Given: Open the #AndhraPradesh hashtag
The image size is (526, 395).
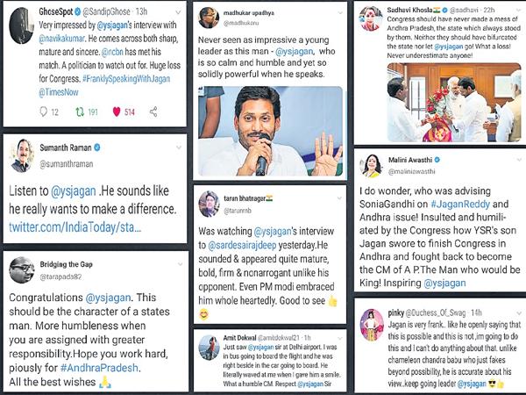Looking at the screenshot, I should (x=99, y=368).
